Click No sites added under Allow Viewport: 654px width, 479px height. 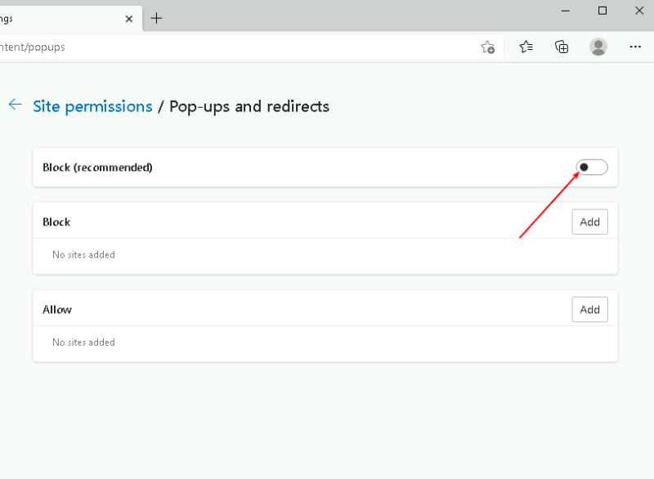click(83, 342)
